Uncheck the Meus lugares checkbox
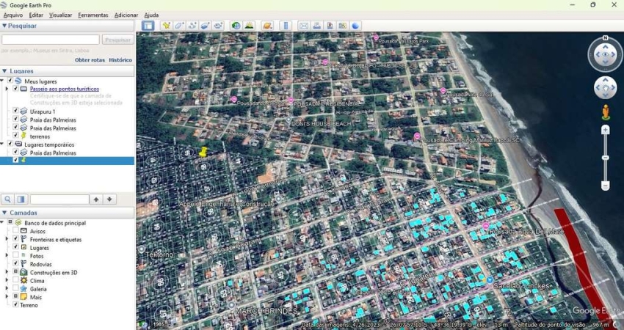The height and width of the screenshot is (330, 624). click(x=10, y=81)
